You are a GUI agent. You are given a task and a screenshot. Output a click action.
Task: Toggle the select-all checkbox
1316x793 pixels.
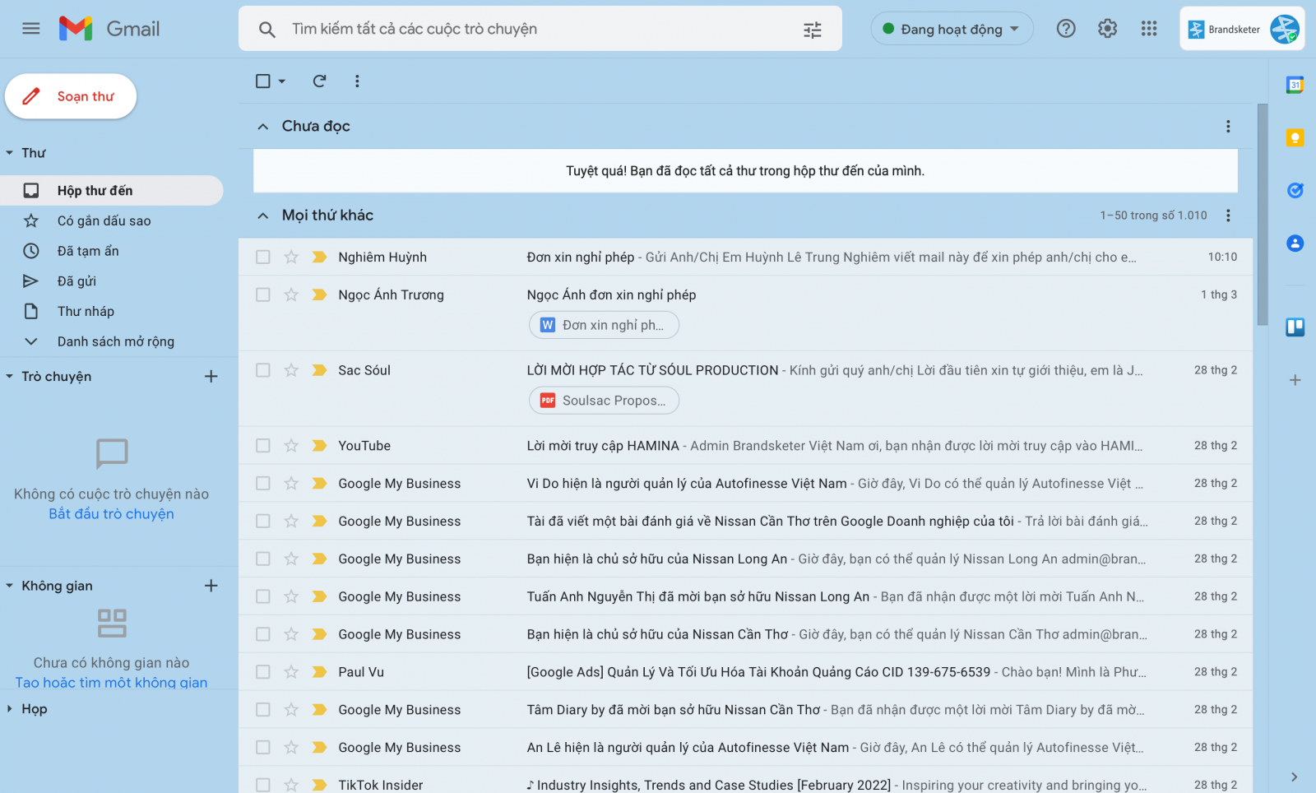click(x=263, y=81)
